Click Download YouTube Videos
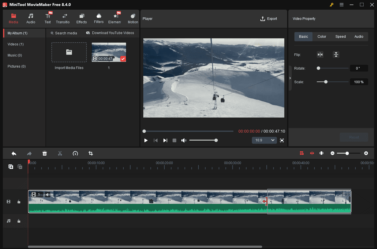Screen dimensions: 377x249 coord(110,33)
